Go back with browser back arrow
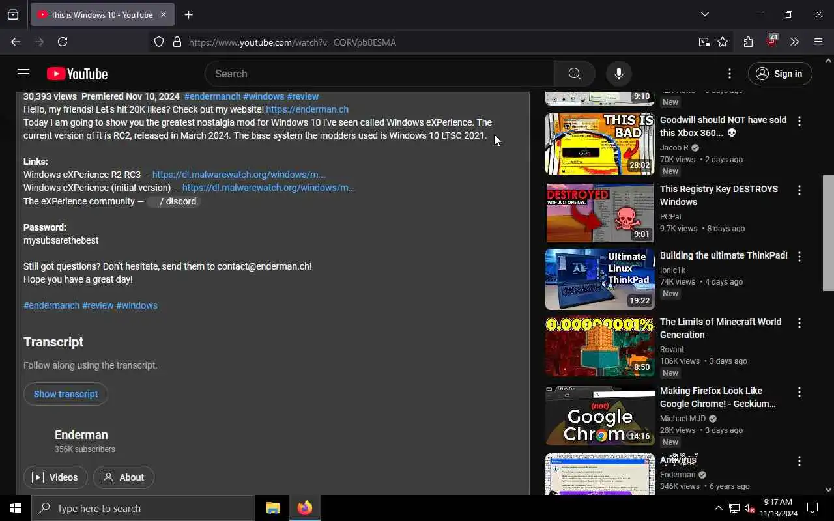834x521 pixels. 16,42
